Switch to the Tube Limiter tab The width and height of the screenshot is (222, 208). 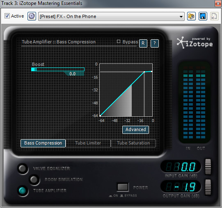click(88, 143)
